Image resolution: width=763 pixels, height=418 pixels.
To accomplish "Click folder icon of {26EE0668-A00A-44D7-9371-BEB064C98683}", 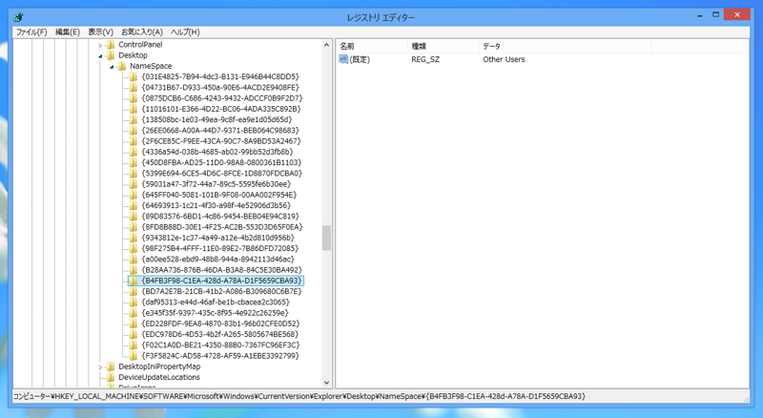I will tap(134, 131).
